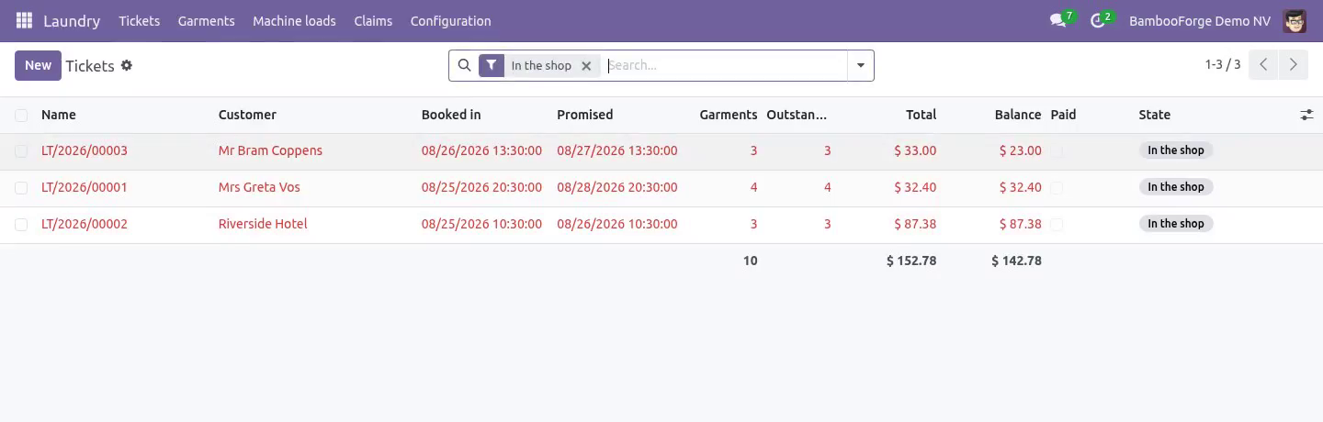This screenshot has height=422, width=1323.
Task: Select the LT/2026/00002 row checkbox
Action: tap(21, 224)
